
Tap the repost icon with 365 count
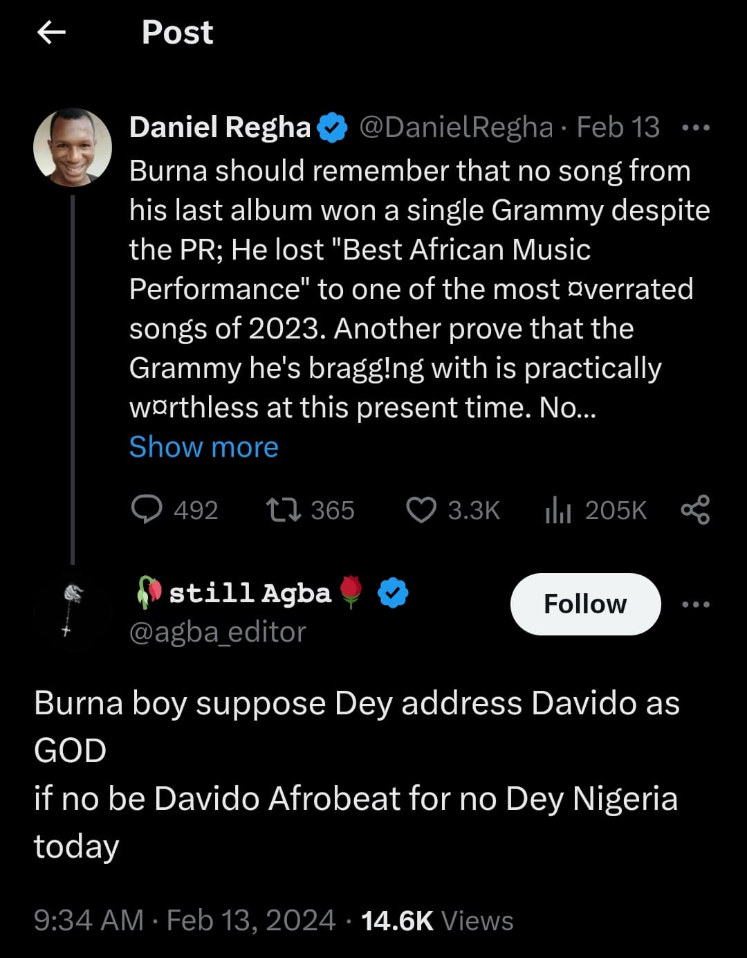[284, 510]
